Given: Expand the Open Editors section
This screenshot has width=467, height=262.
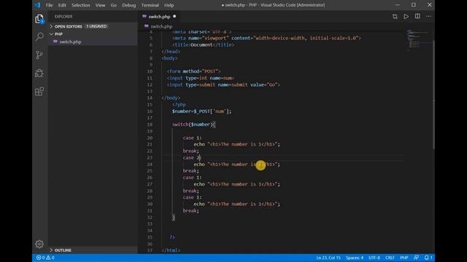Looking at the screenshot, I should click(x=93, y=26).
